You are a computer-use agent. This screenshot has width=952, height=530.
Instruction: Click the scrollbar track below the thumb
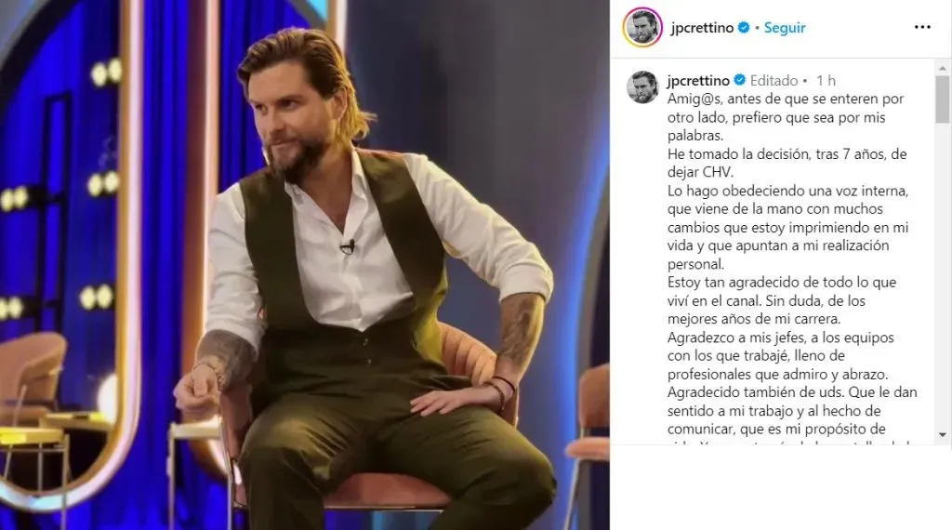[943, 273]
